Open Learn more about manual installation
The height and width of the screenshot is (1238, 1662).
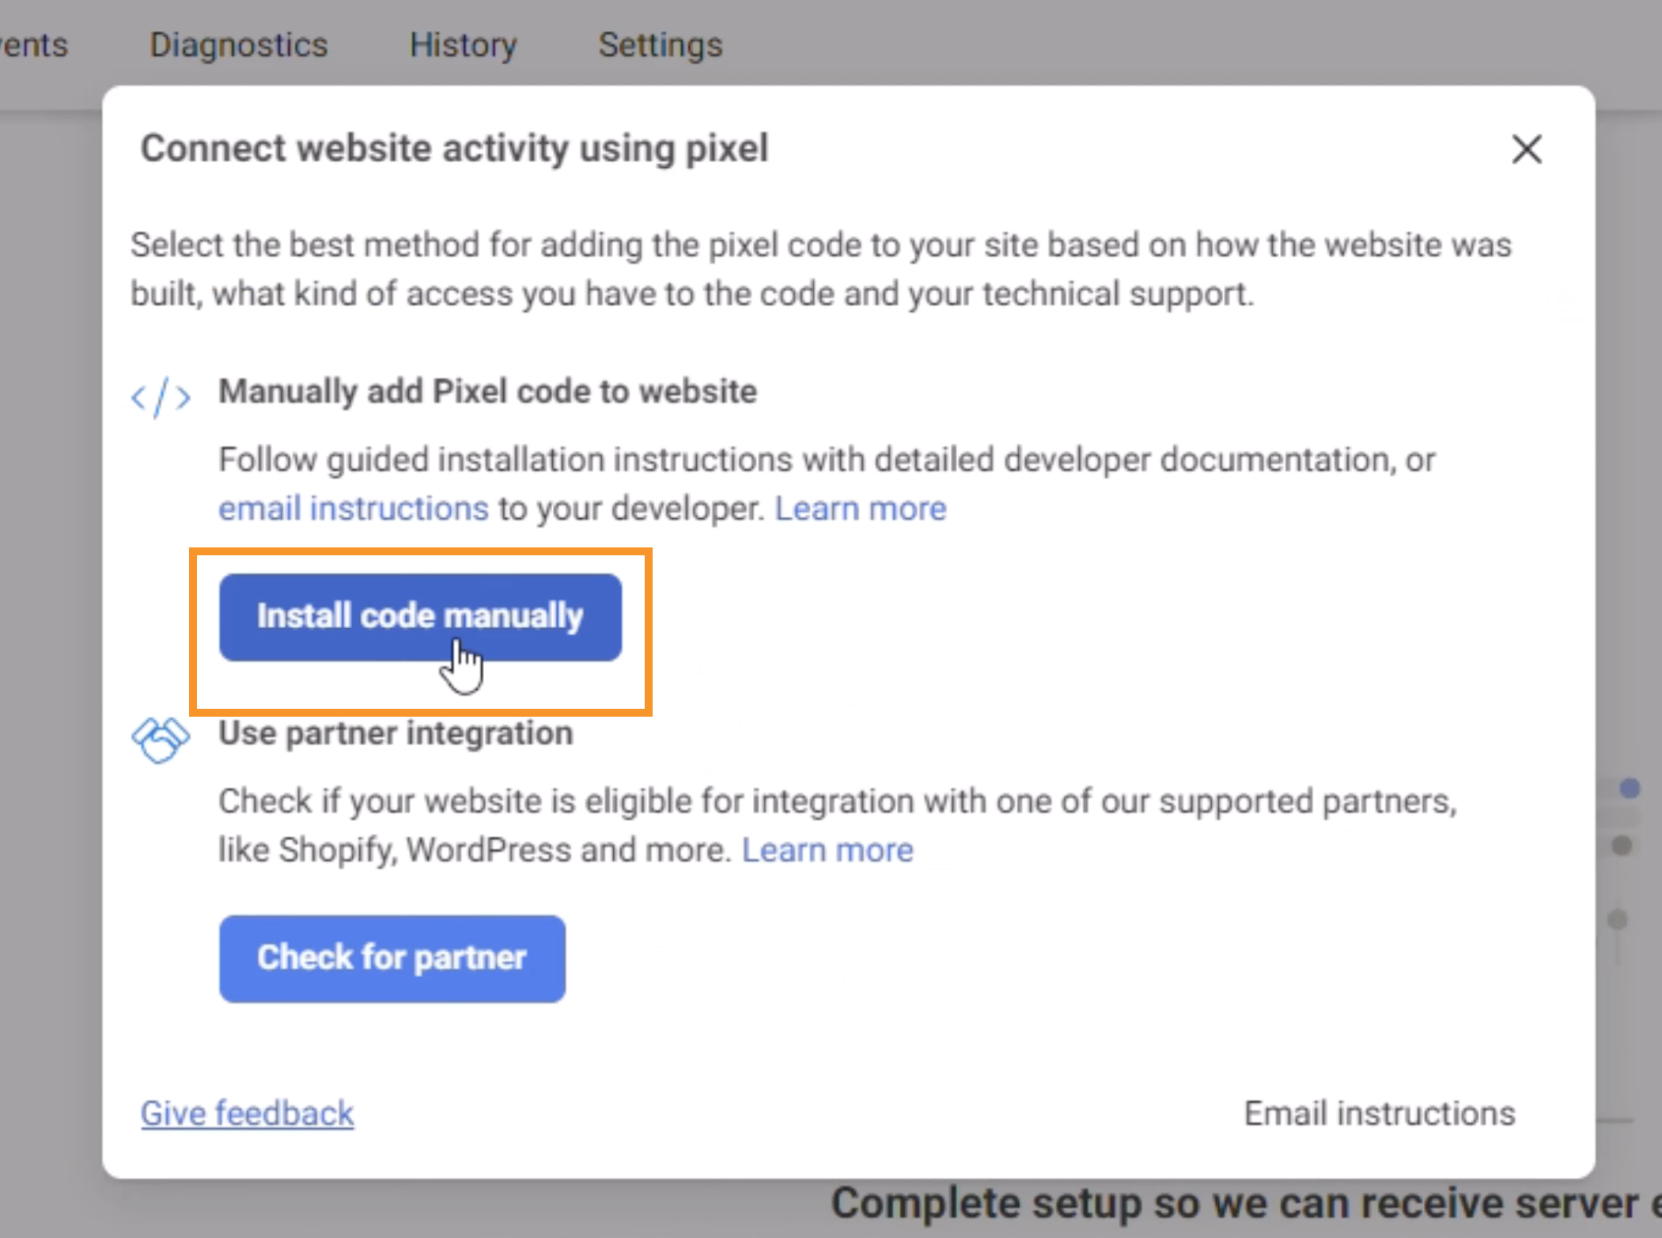pyautogui.click(x=860, y=509)
